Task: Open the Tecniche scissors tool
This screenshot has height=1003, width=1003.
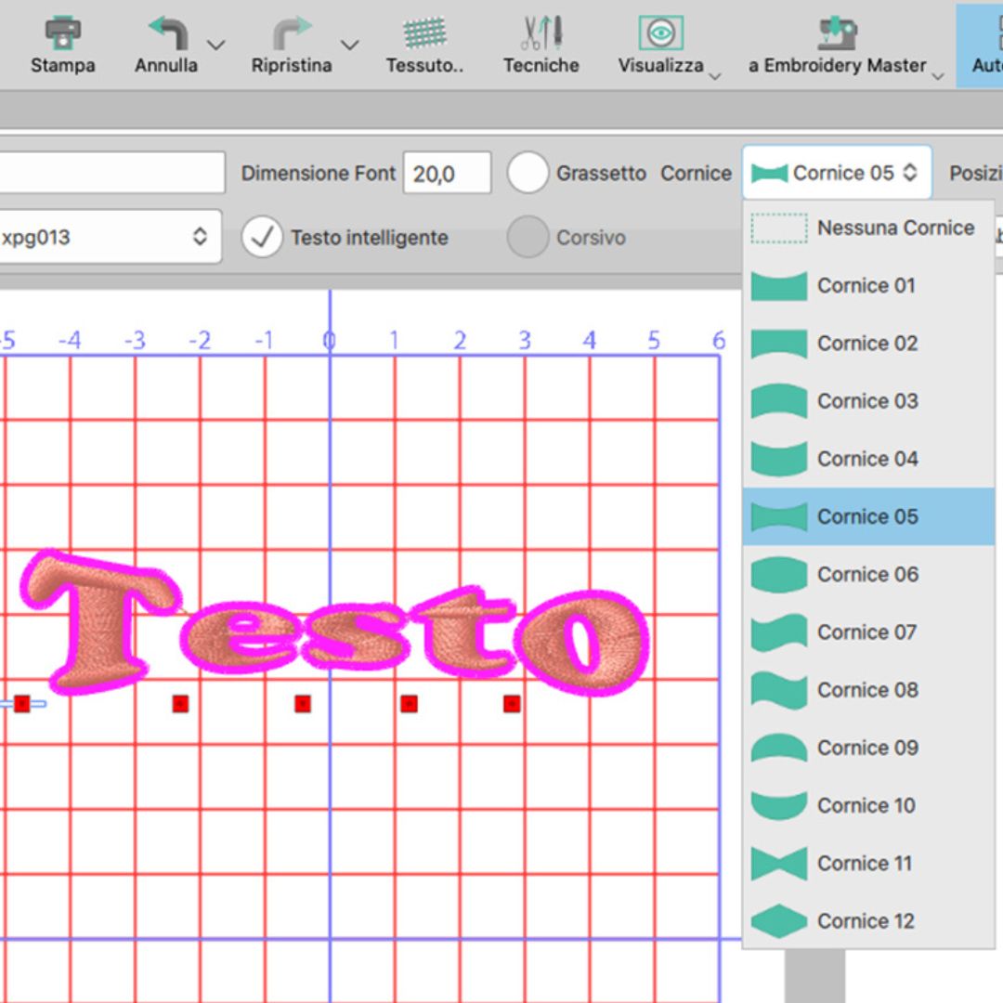Action: [541, 34]
